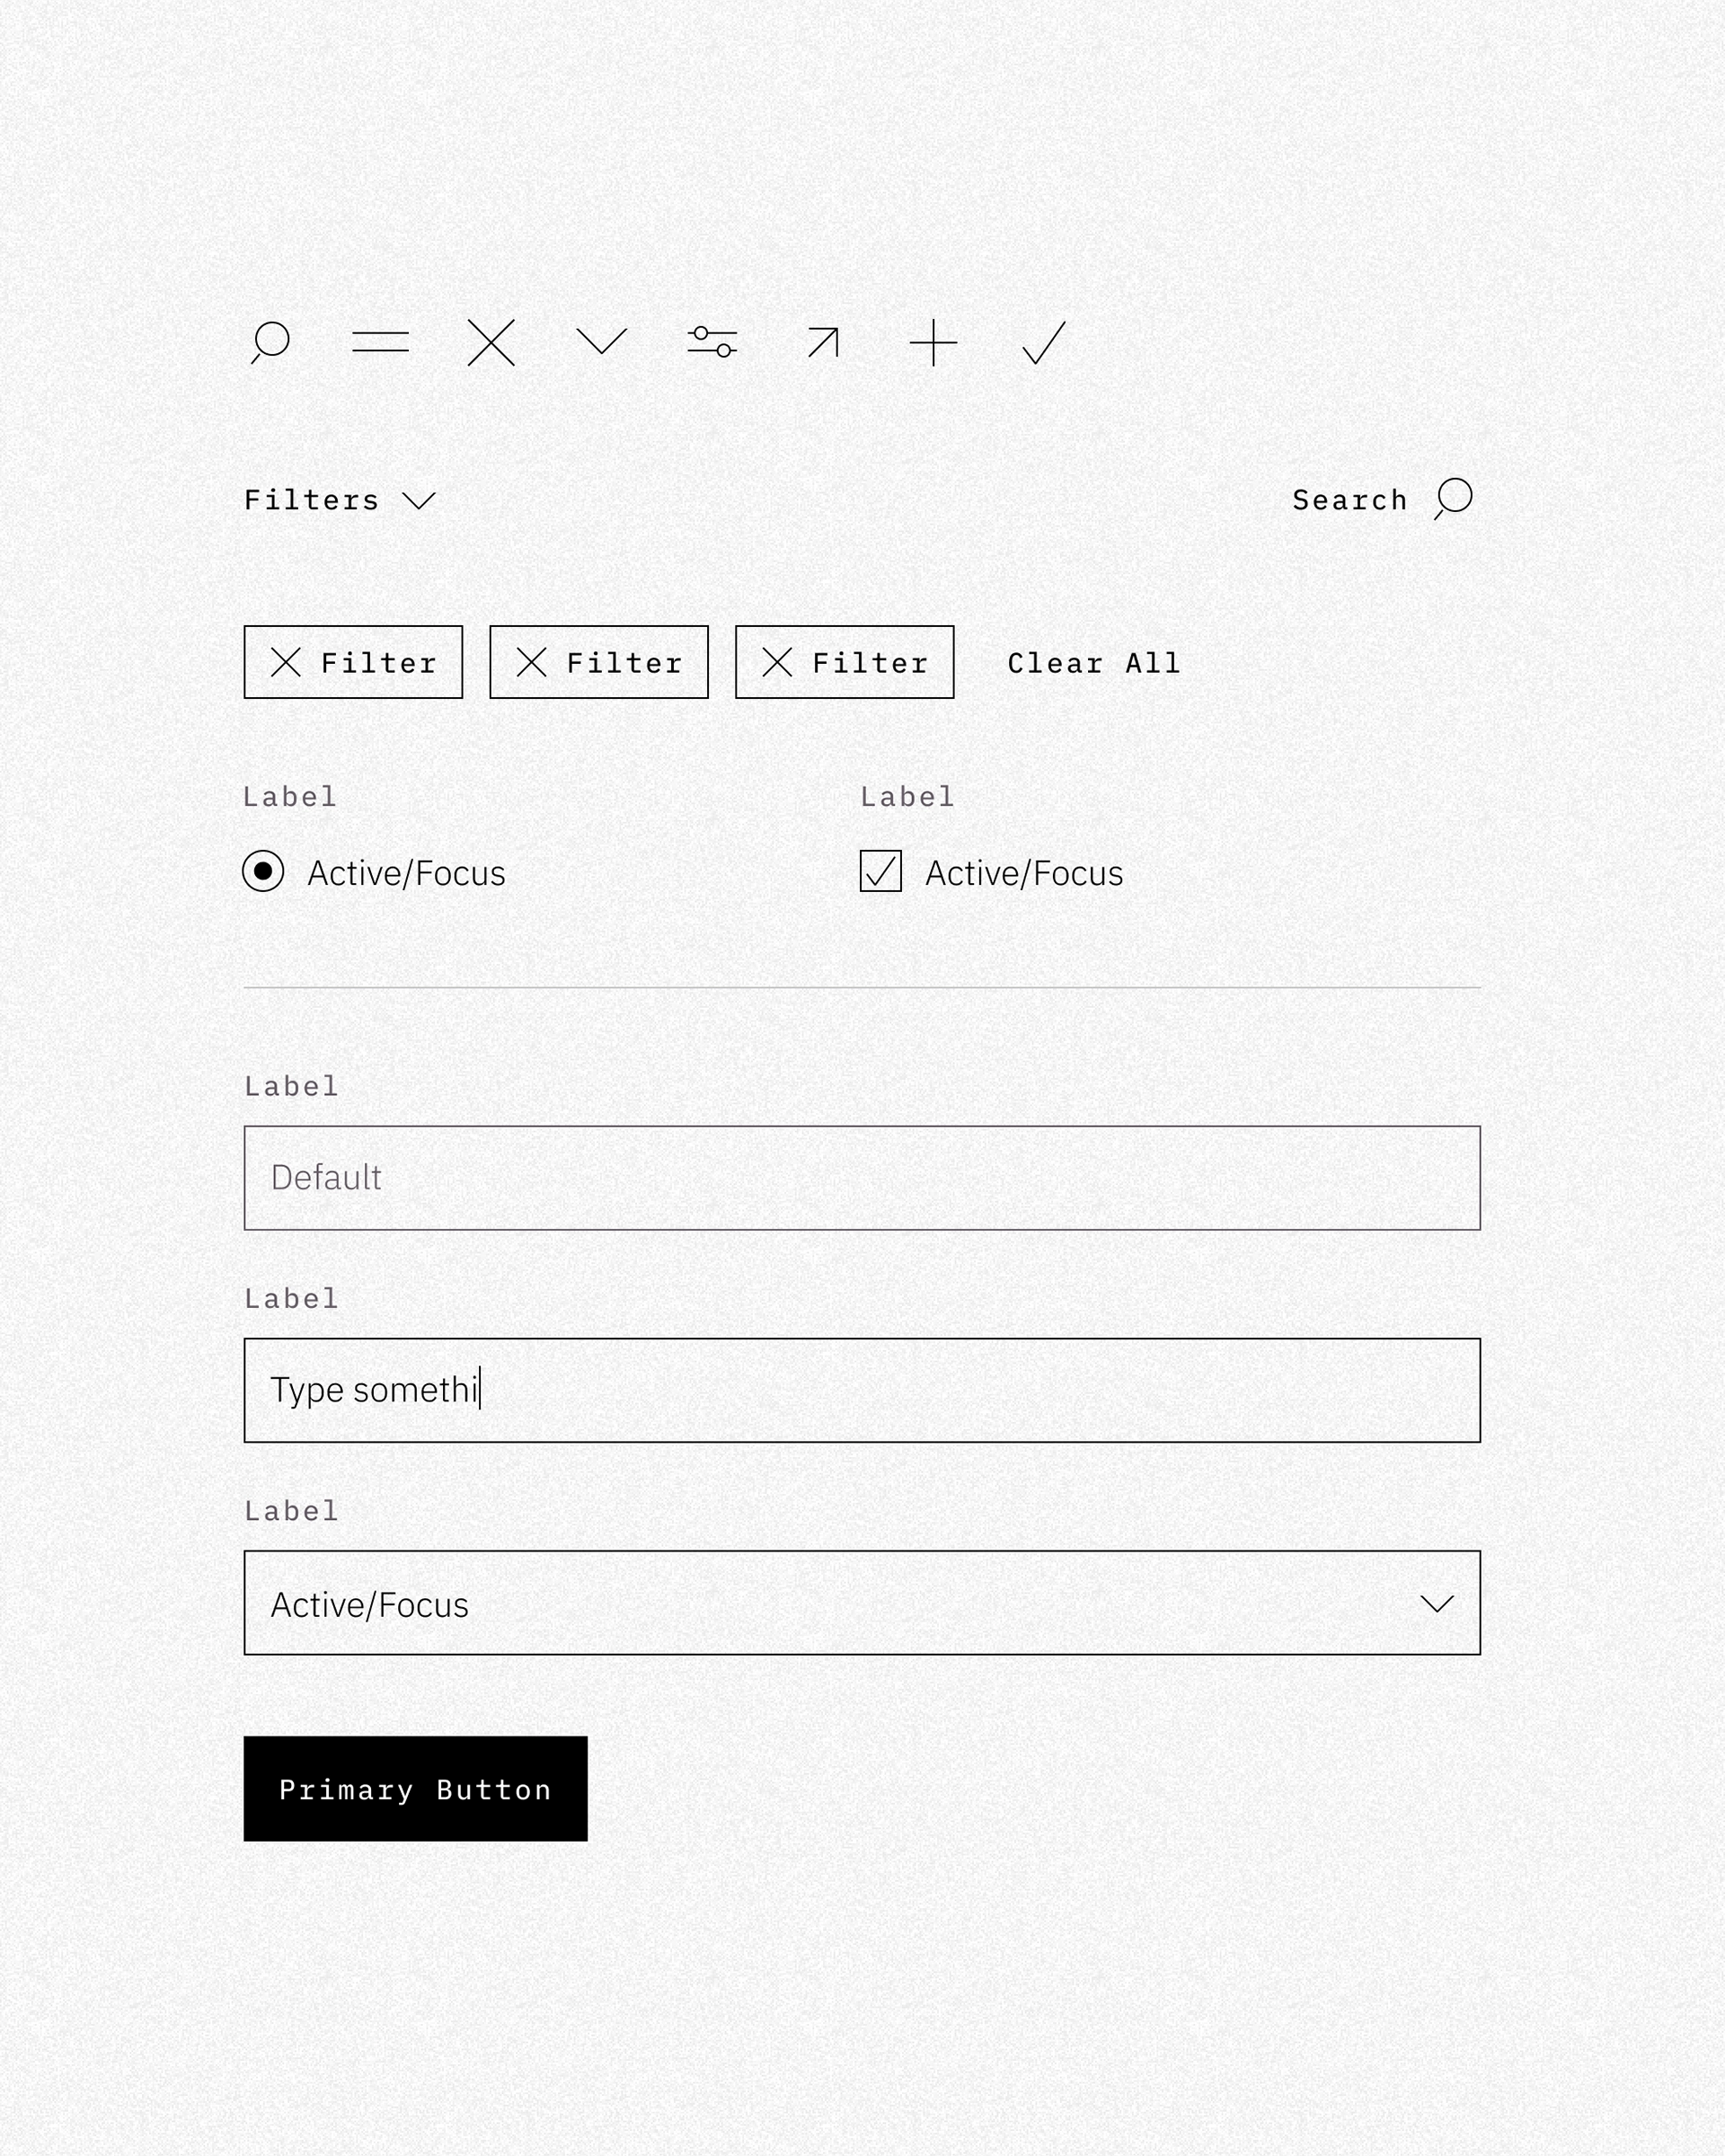This screenshot has width=1725, height=2156.
Task: Click the Default text input field
Action: pos(864,1178)
